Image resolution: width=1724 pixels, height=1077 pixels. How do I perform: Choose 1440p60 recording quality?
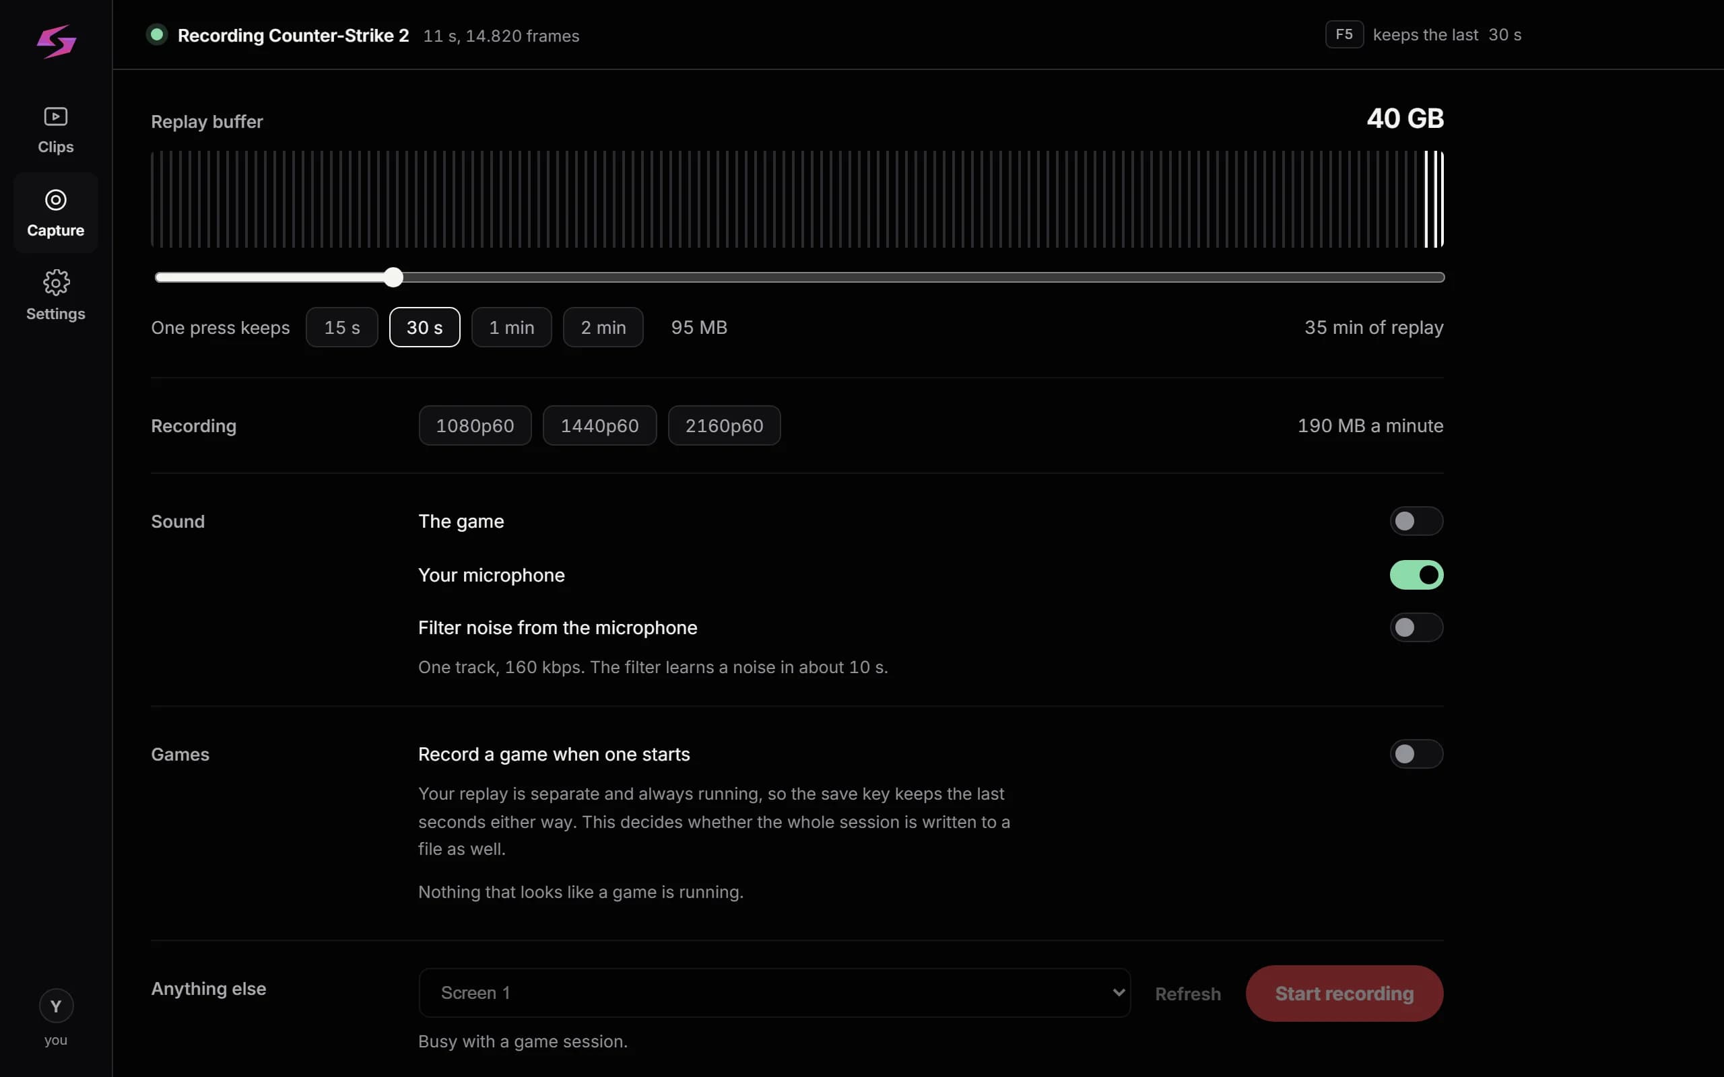(x=600, y=426)
